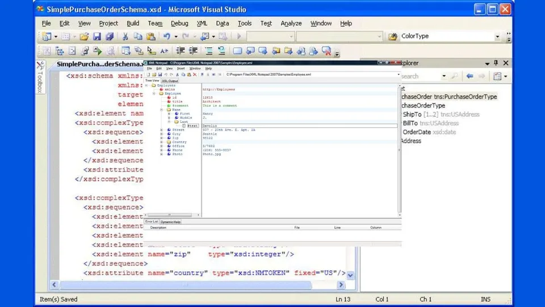Click the Save All icon

point(110,36)
